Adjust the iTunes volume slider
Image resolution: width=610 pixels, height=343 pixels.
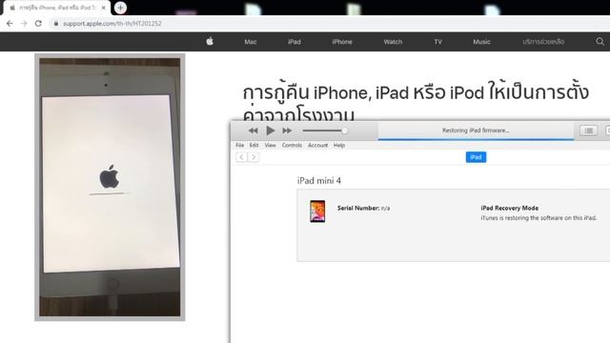tap(325, 131)
